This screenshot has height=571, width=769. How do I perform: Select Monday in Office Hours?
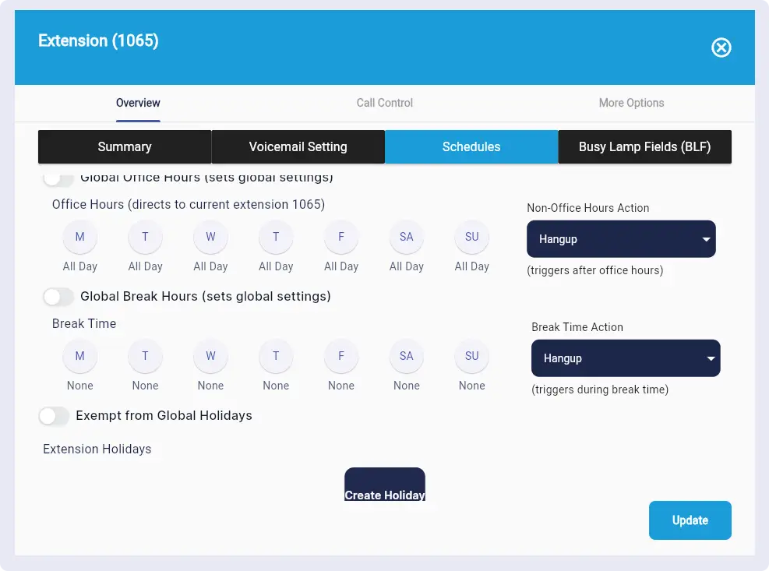coord(79,238)
